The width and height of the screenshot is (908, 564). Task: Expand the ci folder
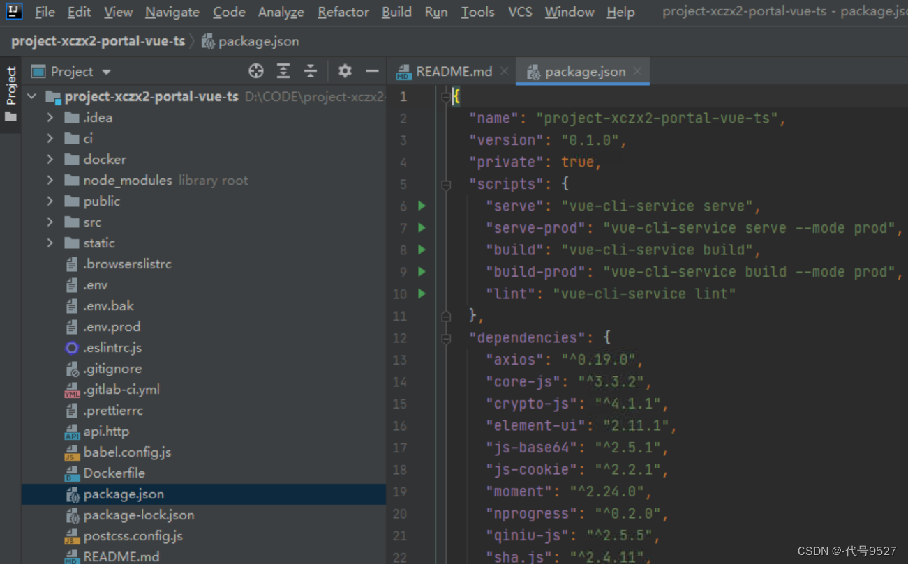coord(50,139)
